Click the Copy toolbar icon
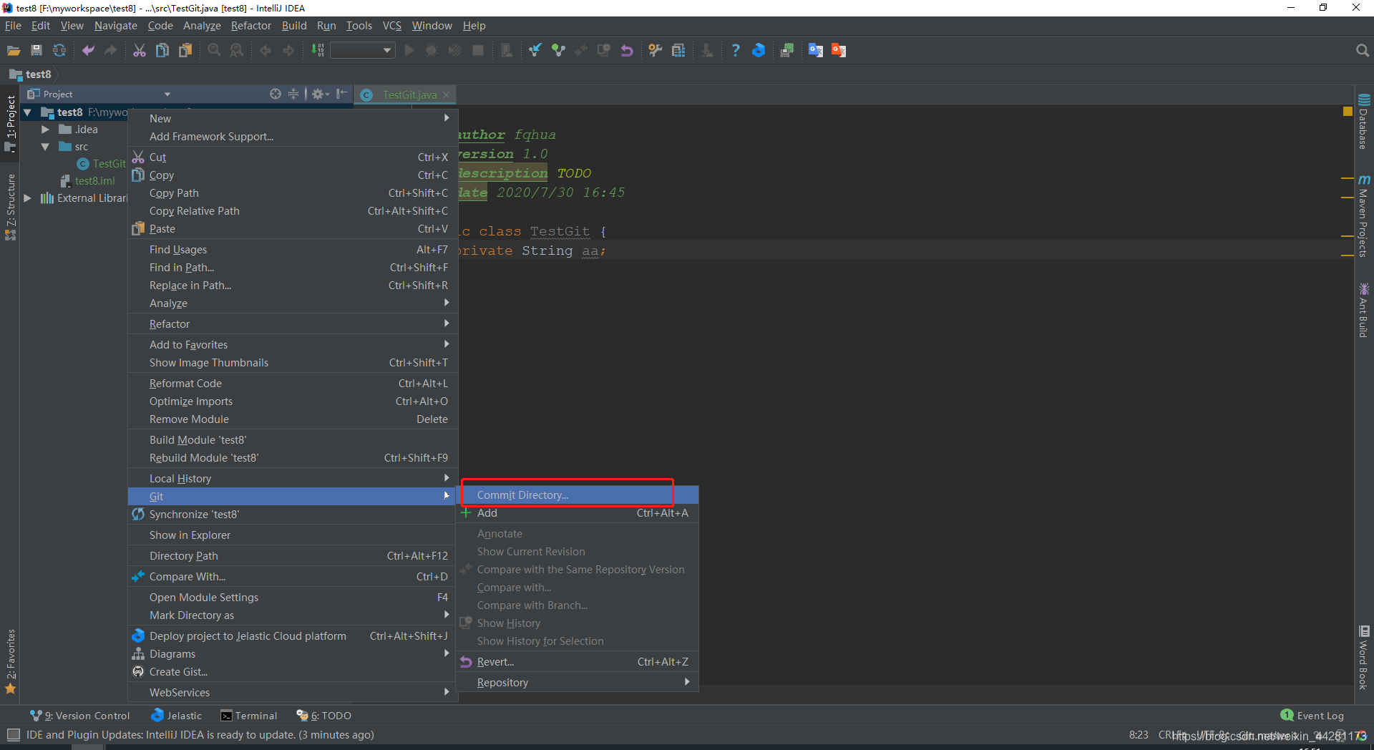This screenshot has height=750, width=1374. 162,50
